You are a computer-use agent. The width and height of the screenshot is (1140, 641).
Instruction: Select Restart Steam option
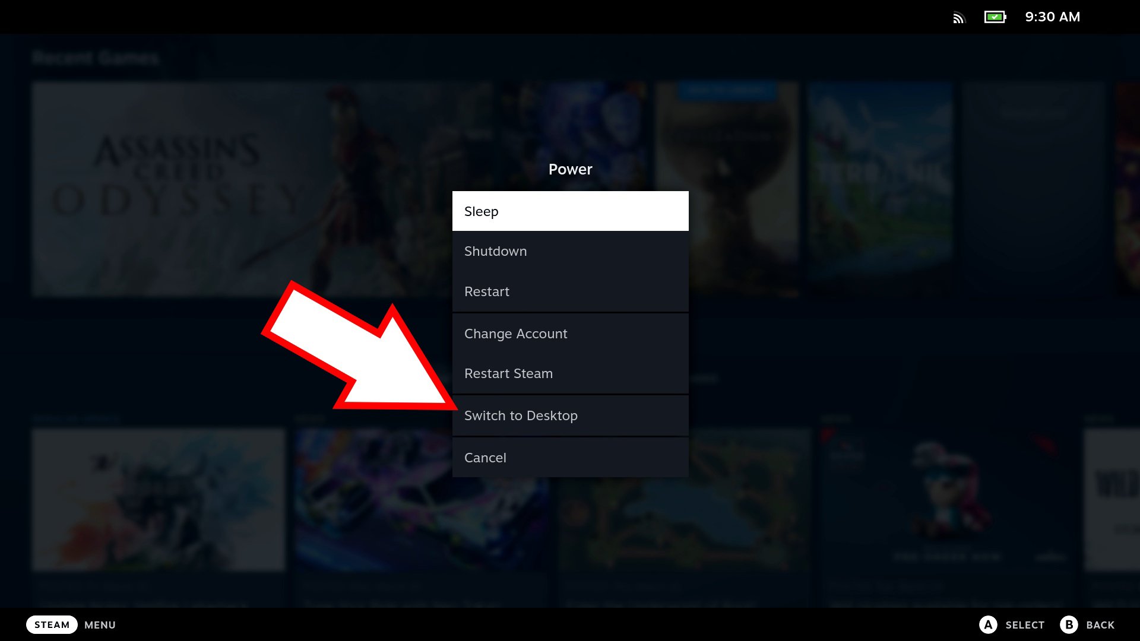(x=569, y=373)
